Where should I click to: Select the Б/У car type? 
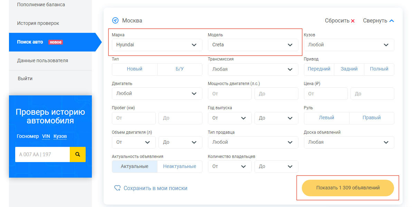[180, 69]
